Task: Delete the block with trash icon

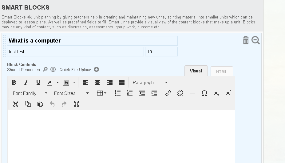Action: pyautogui.click(x=246, y=40)
